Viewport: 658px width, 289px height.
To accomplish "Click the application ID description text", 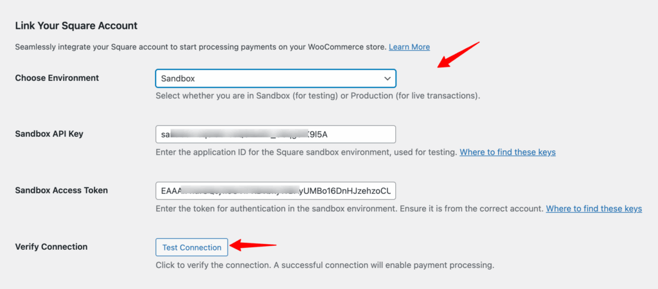I will (x=306, y=152).
